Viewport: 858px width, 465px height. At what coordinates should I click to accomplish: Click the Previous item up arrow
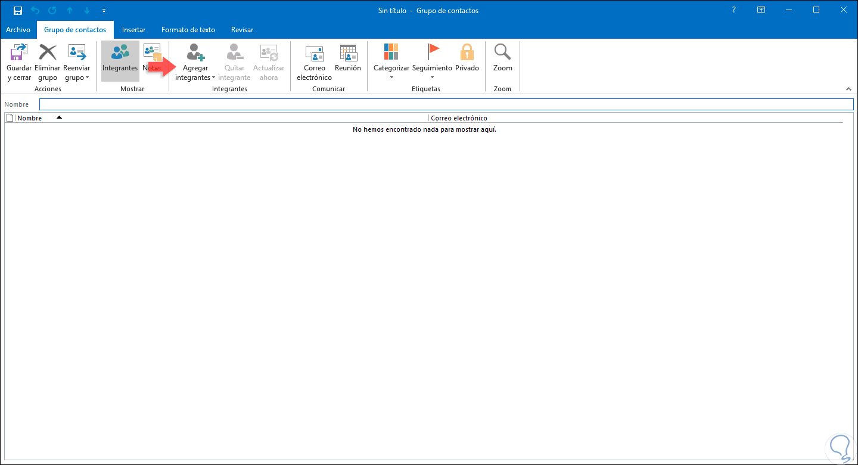[x=70, y=11]
